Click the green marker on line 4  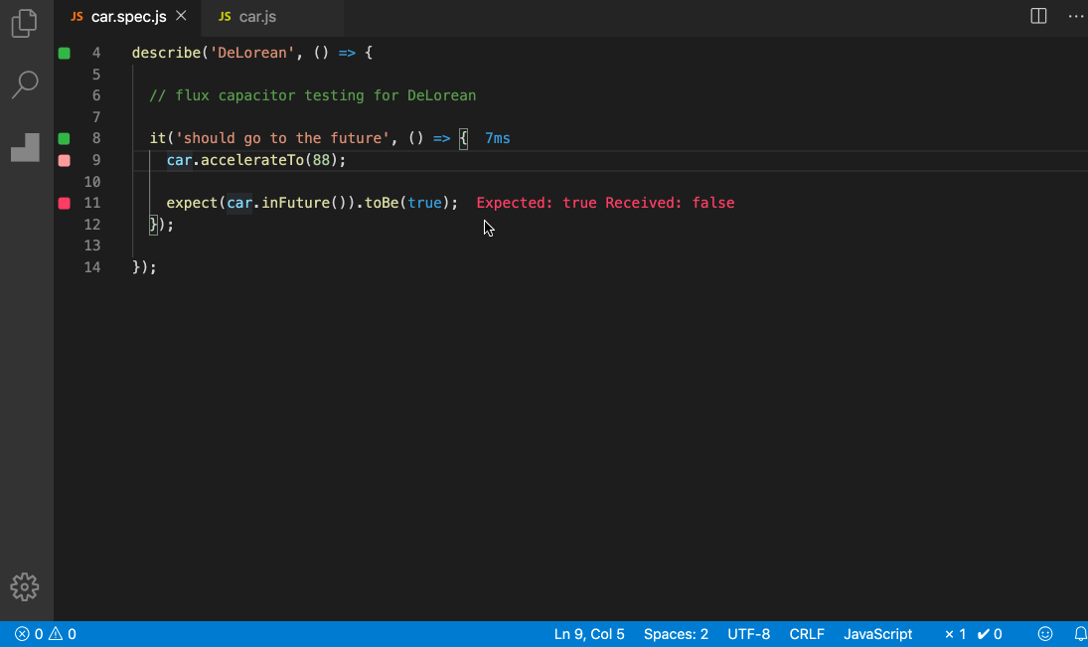click(x=64, y=53)
